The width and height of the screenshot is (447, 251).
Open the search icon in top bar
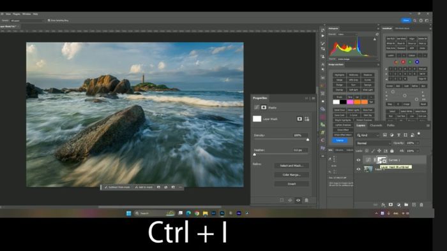pos(415,20)
